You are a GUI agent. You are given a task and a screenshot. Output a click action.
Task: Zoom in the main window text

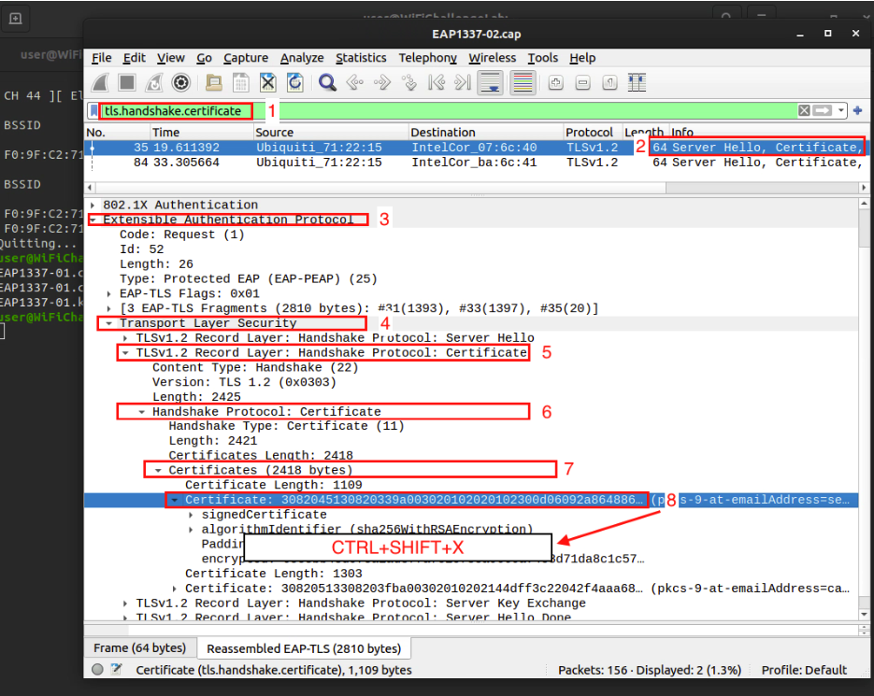pos(556,83)
